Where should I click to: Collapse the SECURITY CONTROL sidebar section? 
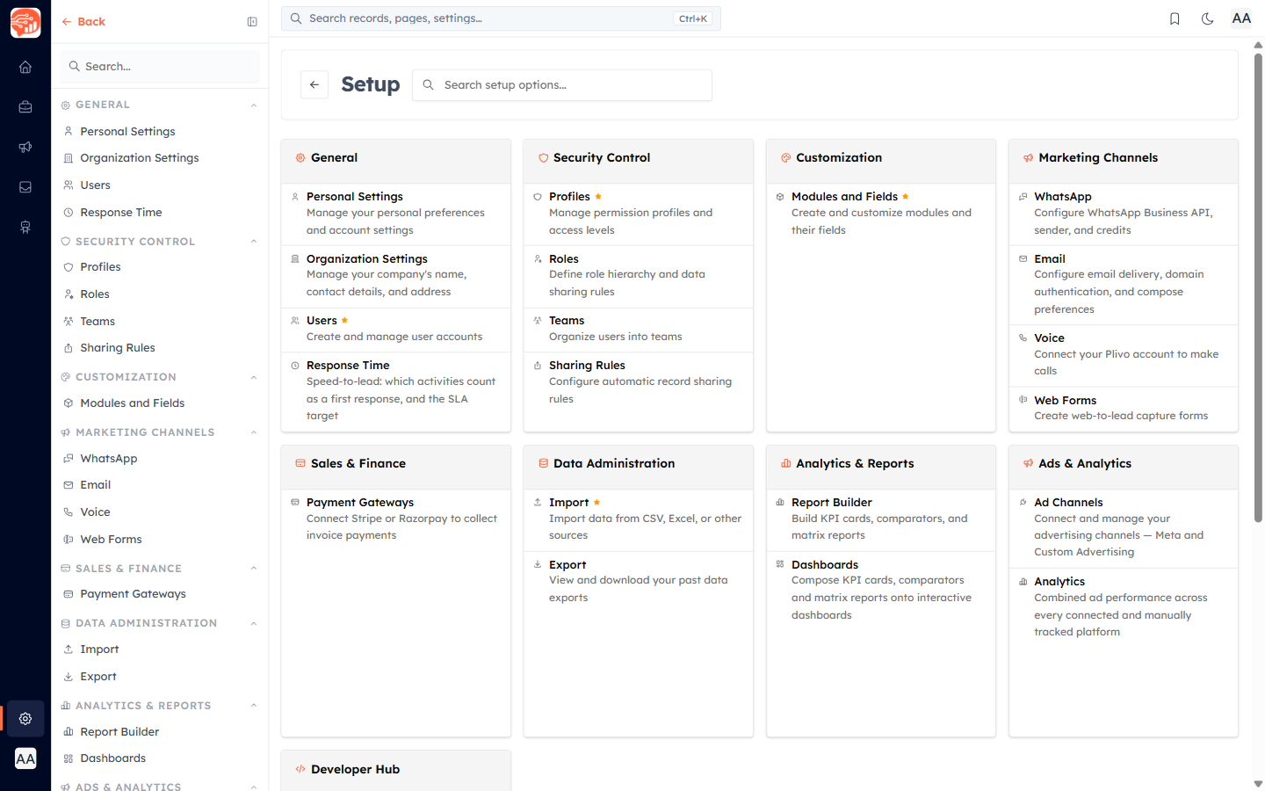(x=254, y=242)
